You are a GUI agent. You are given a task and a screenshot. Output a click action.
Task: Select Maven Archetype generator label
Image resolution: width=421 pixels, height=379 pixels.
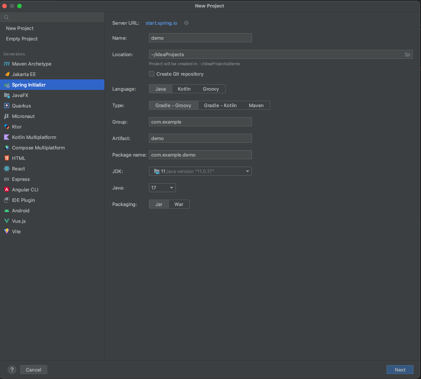32,64
